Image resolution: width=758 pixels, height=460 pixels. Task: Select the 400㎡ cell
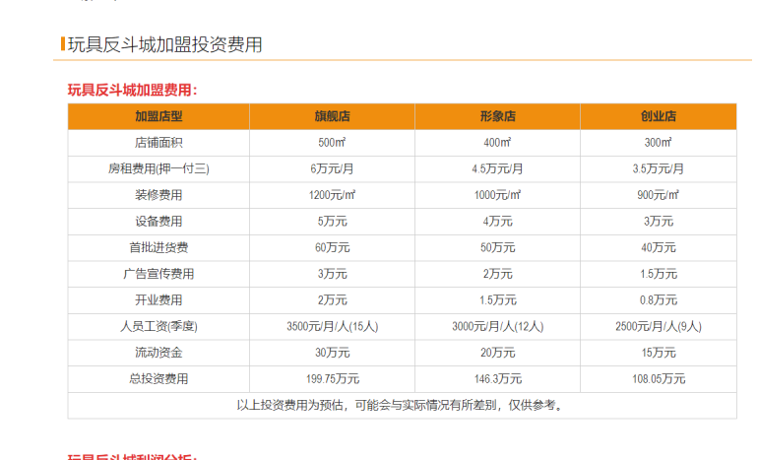click(x=497, y=143)
